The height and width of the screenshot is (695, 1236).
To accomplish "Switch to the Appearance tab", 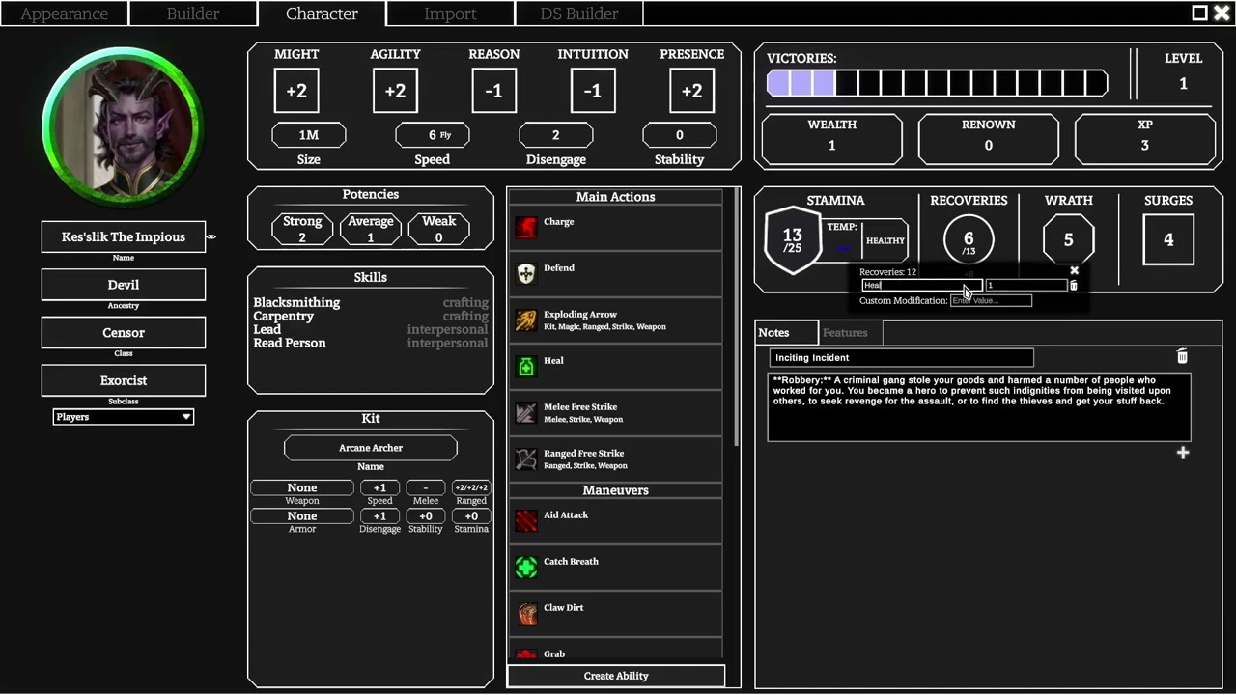I will pos(64,14).
